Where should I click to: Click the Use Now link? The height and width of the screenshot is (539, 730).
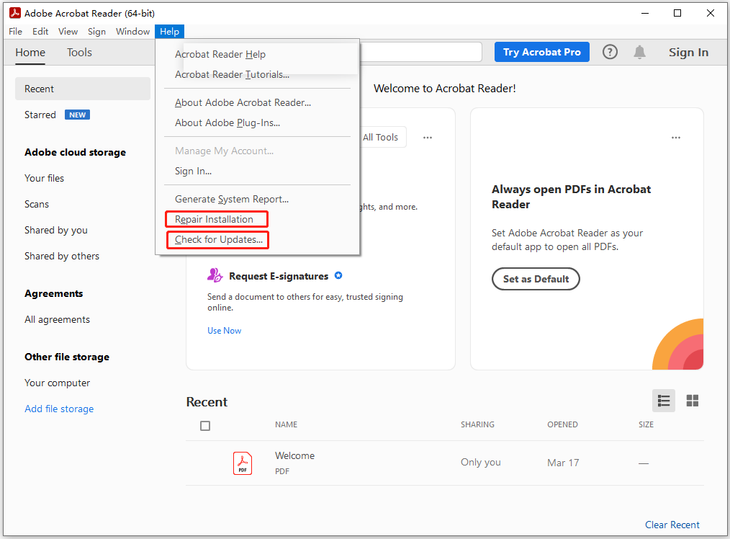coord(224,331)
